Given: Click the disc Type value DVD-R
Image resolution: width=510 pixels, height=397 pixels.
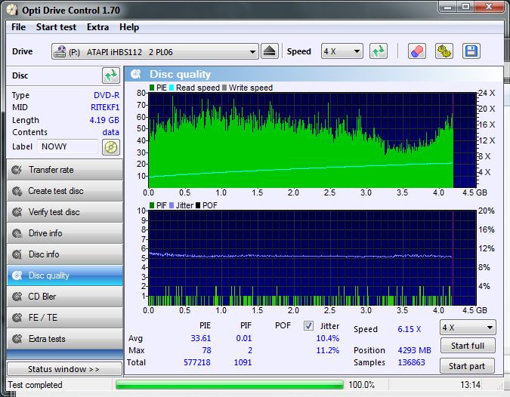Looking at the screenshot, I should click(107, 95).
